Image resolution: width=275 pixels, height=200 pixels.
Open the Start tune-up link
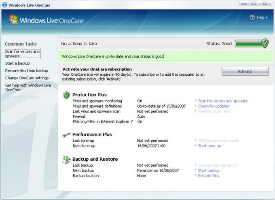coord(209,146)
